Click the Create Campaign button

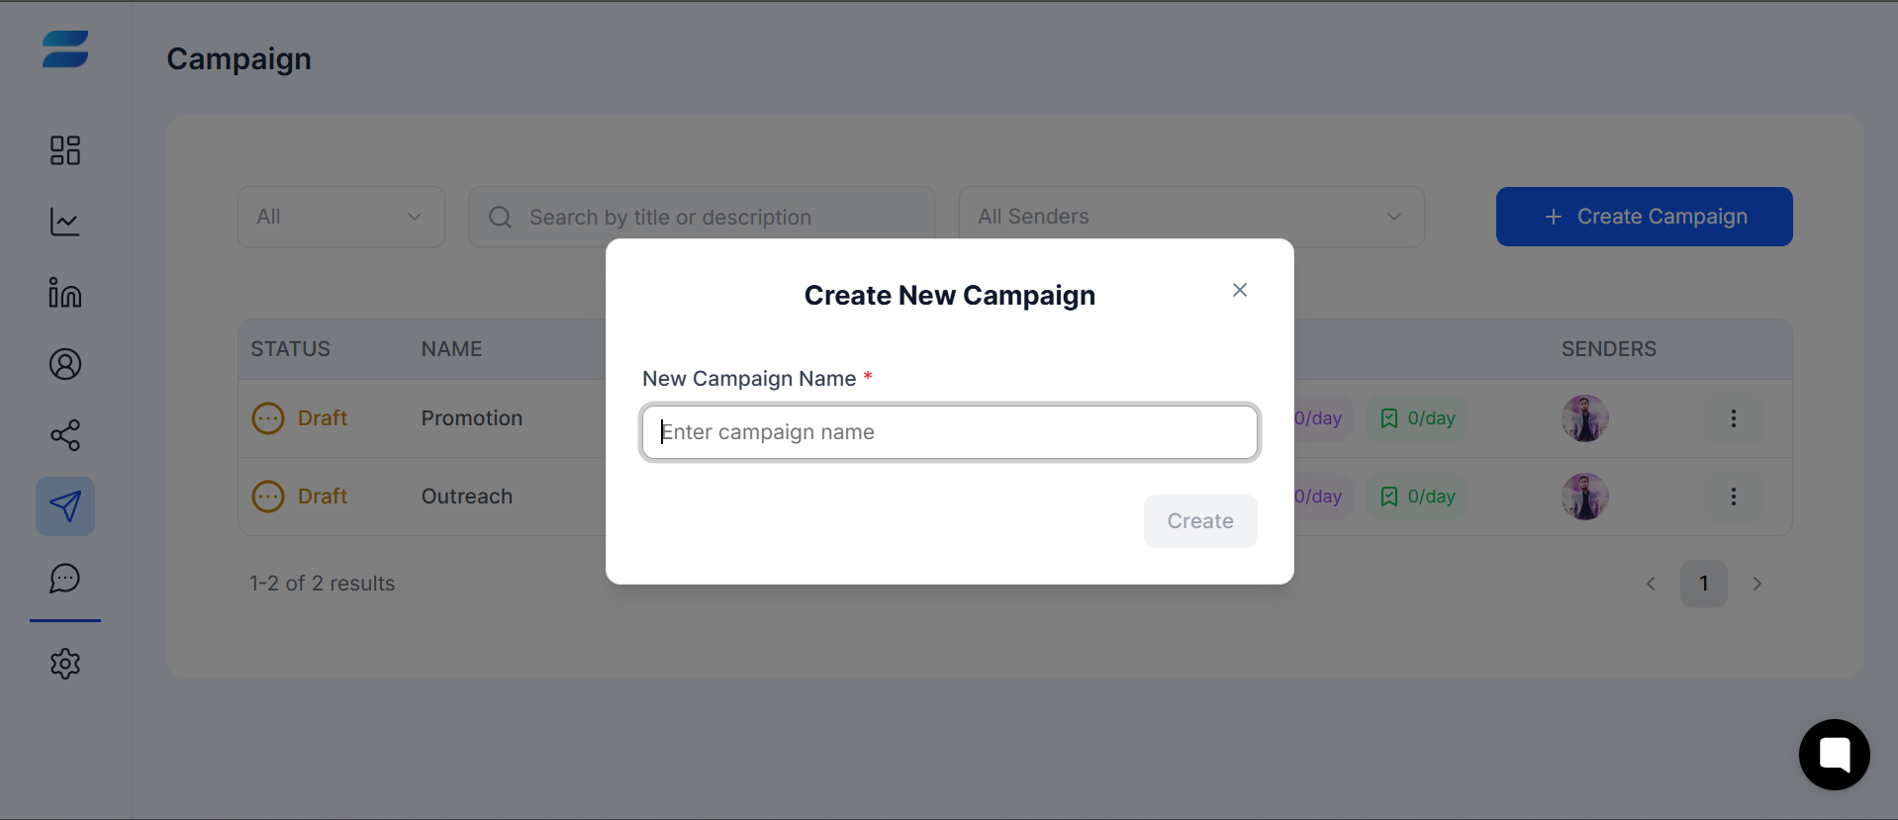(x=1644, y=217)
